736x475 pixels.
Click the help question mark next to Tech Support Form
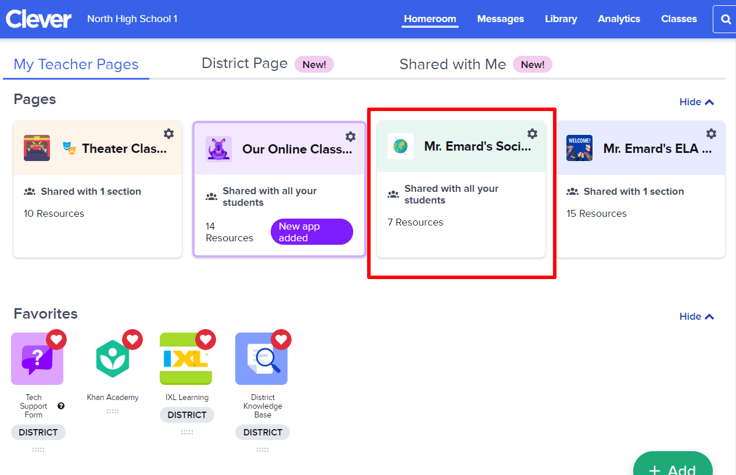coord(60,405)
